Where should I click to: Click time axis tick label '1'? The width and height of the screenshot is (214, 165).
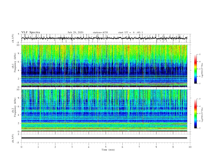click(38, 147)
